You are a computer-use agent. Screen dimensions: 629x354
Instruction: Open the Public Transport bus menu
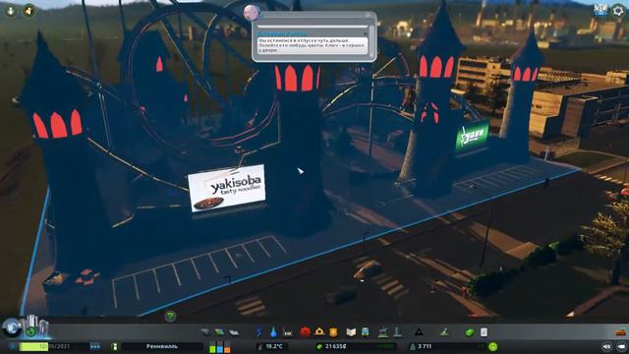click(366, 332)
